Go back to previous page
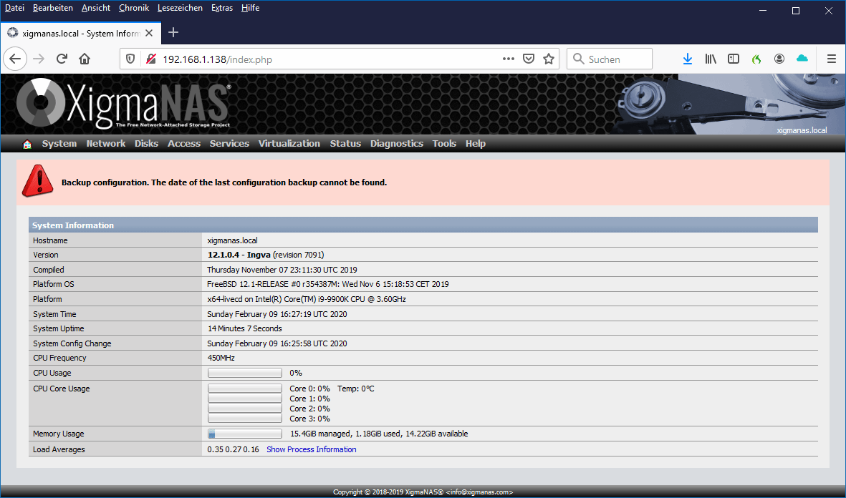This screenshot has height=498, width=846. coord(16,59)
